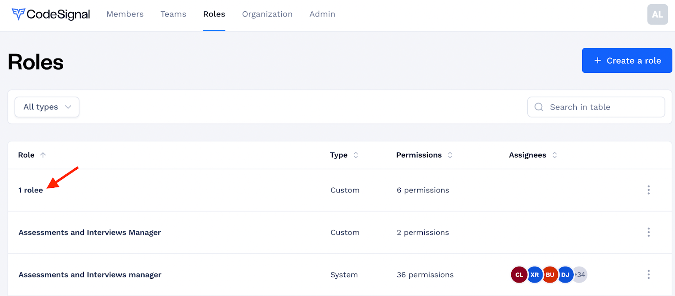Sort by the Role column header
Image resolution: width=675 pixels, height=296 pixels.
(x=26, y=155)
